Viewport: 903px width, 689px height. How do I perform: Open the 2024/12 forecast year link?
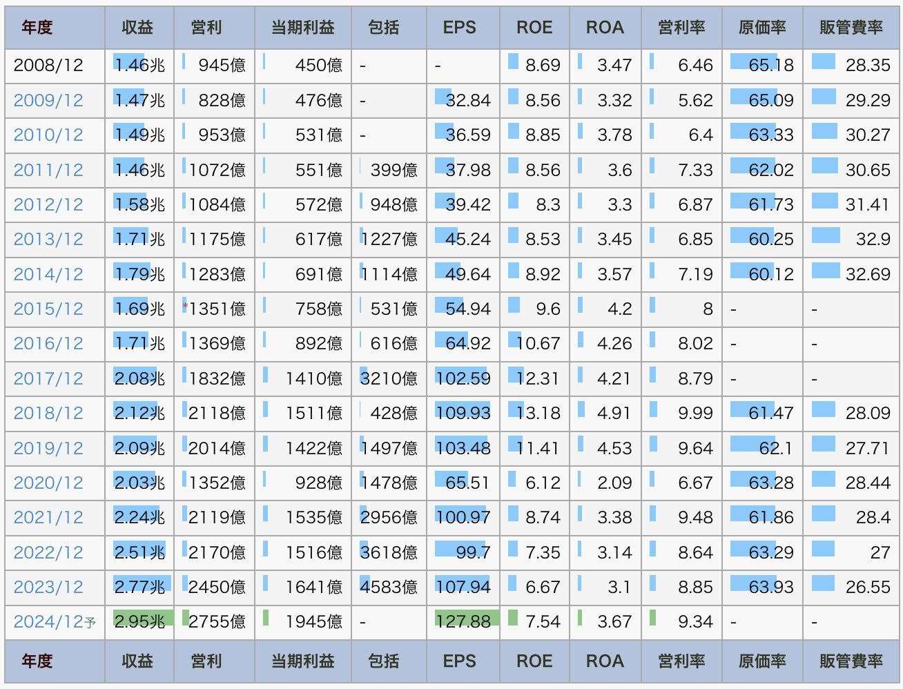tap(50, 622)
